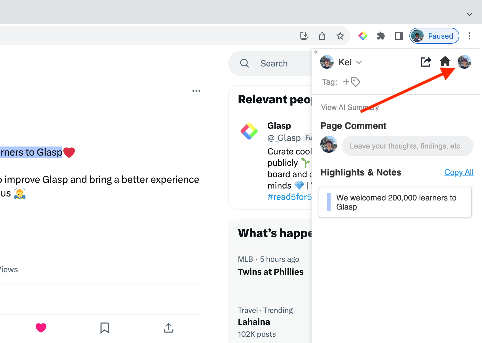Open Chrome's three-dot menu
Image resolution: width=482 pixels, height=343 pixels.
(x=470, y=36)
